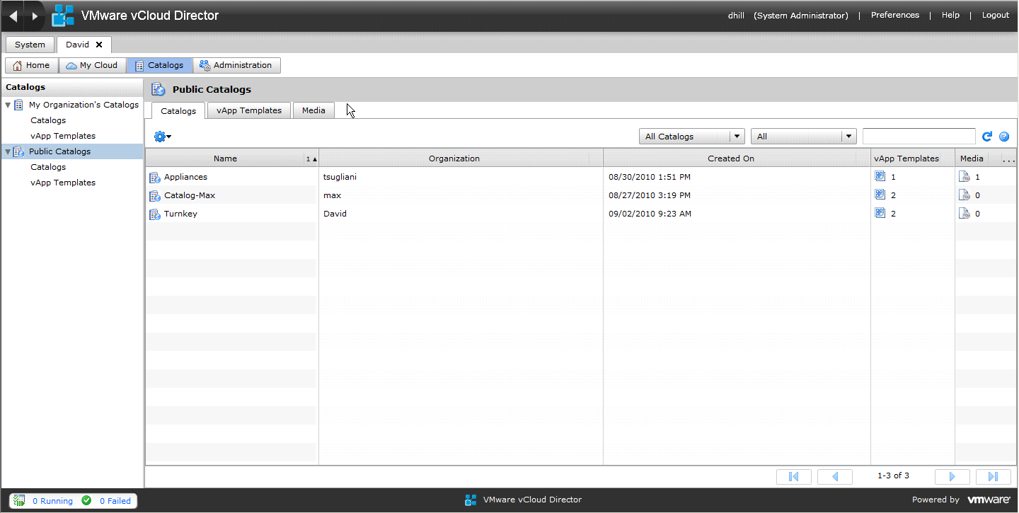1019x513 pixels.
Task: Click the green check failed-tasks icon
Action: pos(86,500)
